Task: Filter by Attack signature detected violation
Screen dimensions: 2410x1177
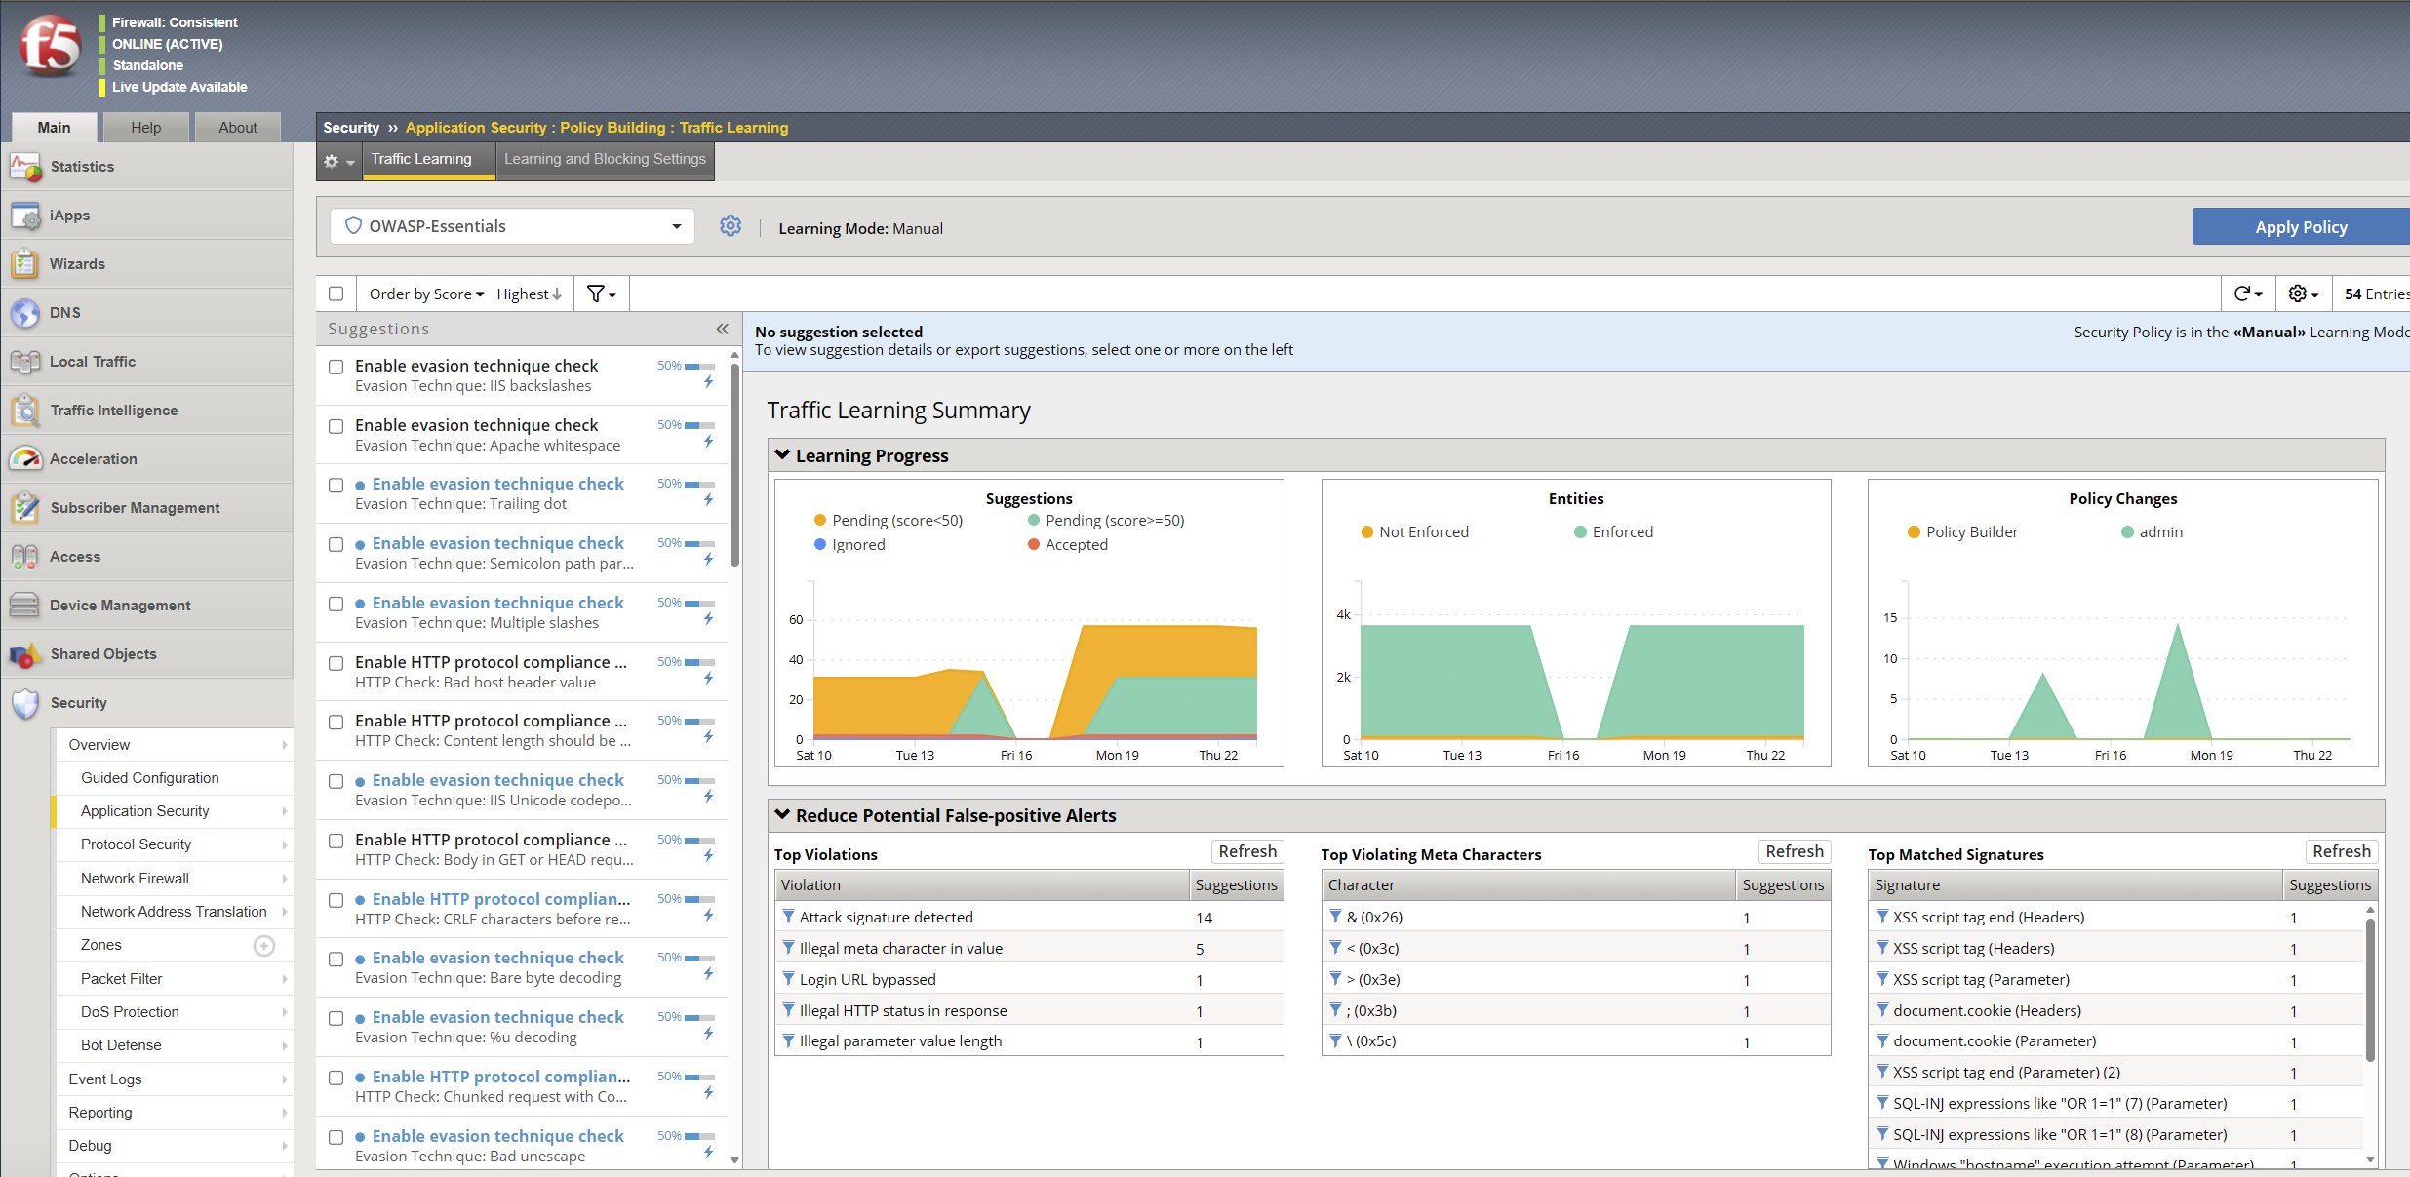Action: click(789, 917)
